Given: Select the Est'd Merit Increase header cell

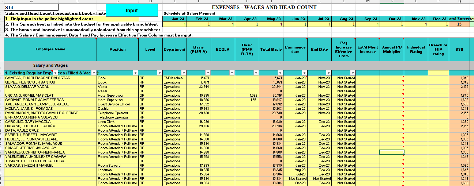Looking at the screenshot, I should (368, 49).
